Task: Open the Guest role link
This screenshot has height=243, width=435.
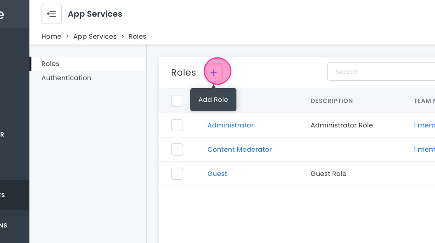Action: 217,174
